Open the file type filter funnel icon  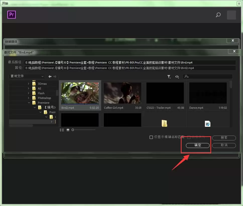[169, 76]
